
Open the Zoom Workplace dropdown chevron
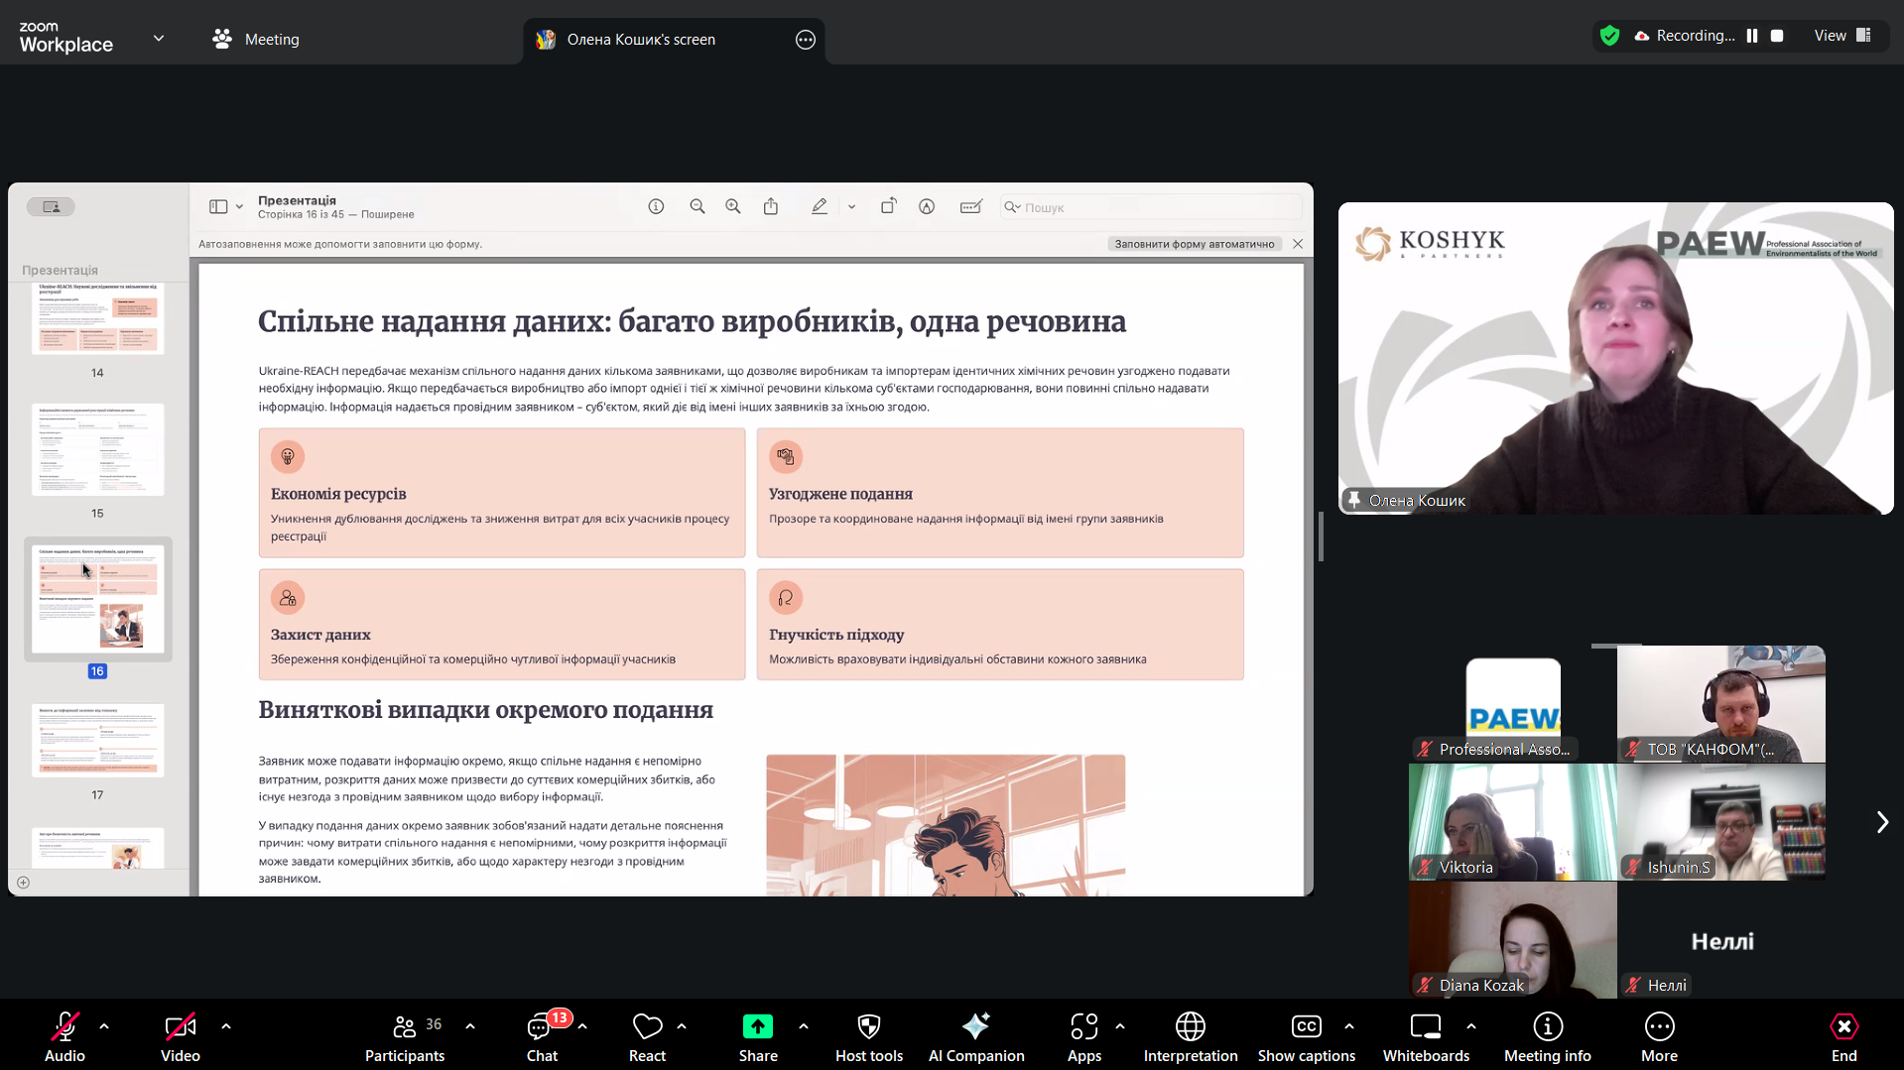159,39
